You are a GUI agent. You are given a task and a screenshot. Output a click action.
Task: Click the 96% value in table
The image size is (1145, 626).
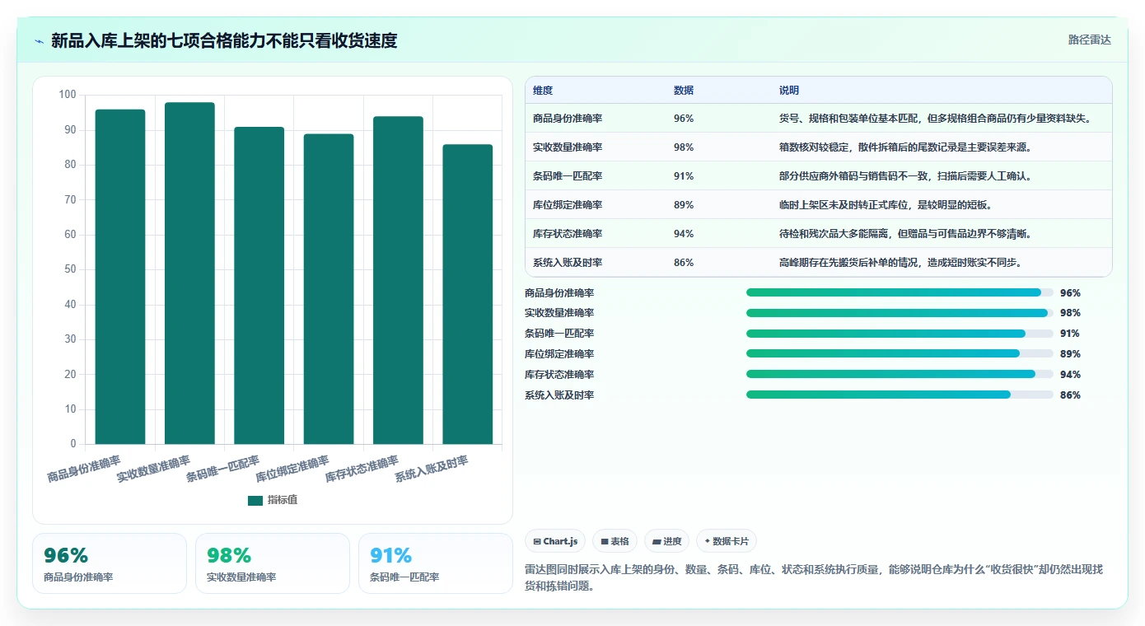(x=684, y=118)
